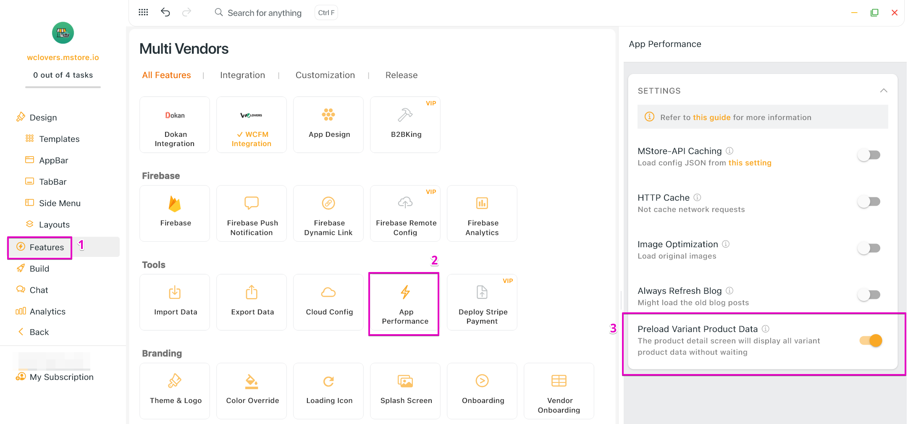Go back using the Back chevron
This screenshot has height=424, width=908.
coord(21,332)
